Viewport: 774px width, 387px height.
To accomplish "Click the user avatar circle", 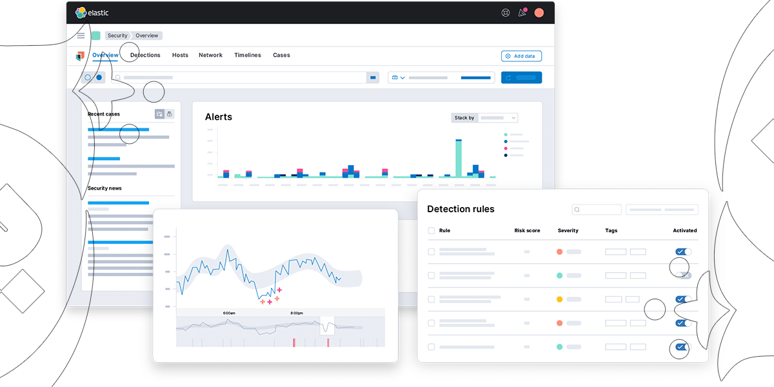I will pos(539,12).
